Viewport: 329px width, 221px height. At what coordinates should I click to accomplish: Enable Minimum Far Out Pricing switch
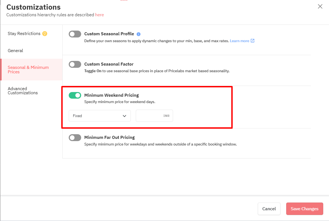tap(75, 138)
